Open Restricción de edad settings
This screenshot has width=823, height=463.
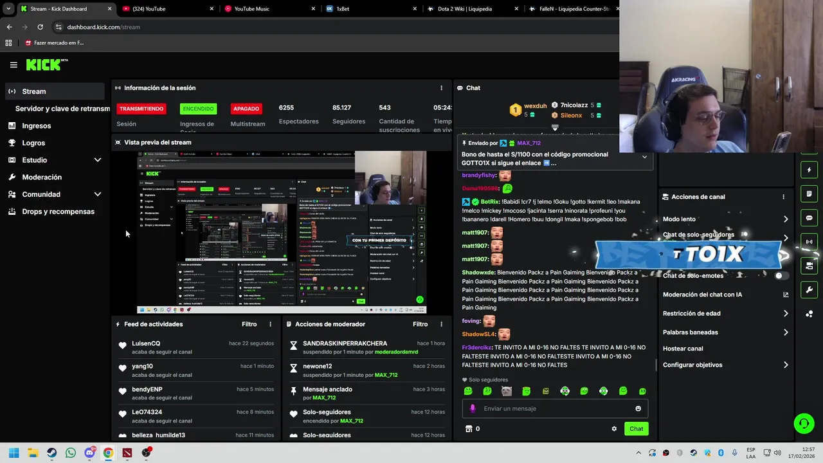click(725, 313)
